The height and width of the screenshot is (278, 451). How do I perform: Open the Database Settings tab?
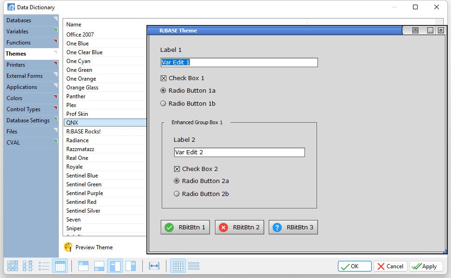tap(32, 120)
